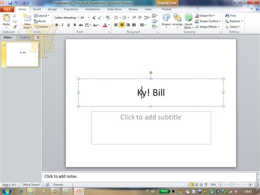
Task: Click the Text Shadow icon
Action: (x=75, y=25)
